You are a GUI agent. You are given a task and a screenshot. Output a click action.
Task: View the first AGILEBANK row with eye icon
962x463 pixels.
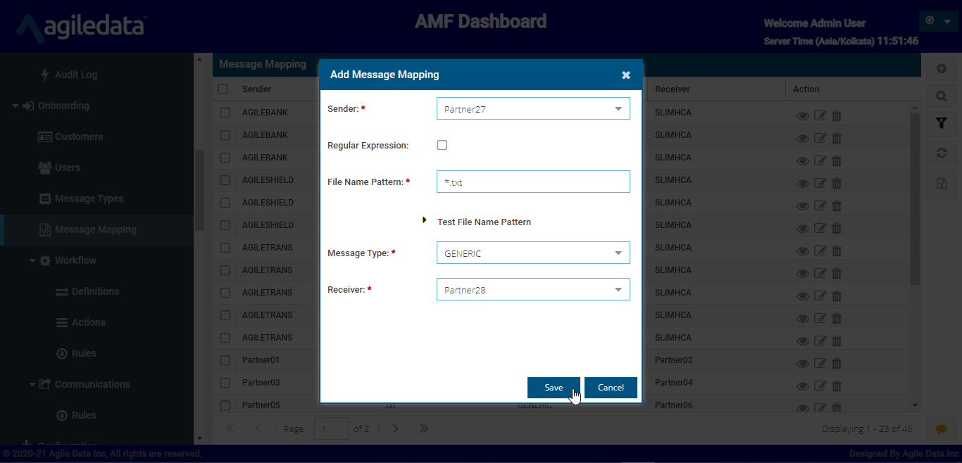pyautogui.click(x=803, y=116)
